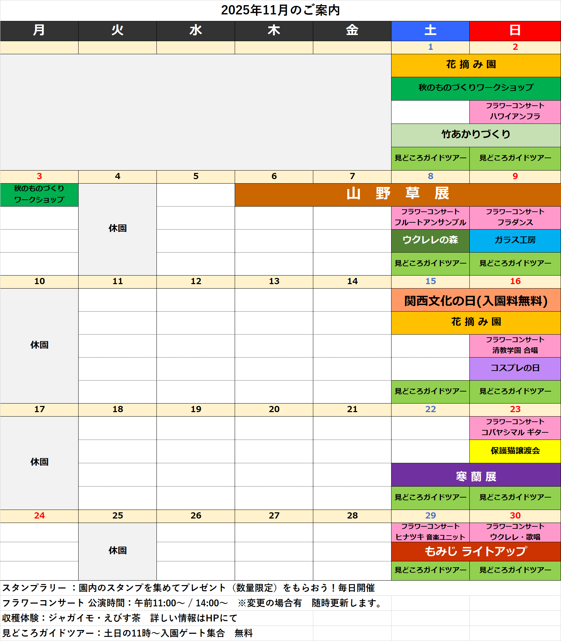Click the 清教学園 合唱 concert entry
This screenshot has width=561, height=641.
[515, 346]
